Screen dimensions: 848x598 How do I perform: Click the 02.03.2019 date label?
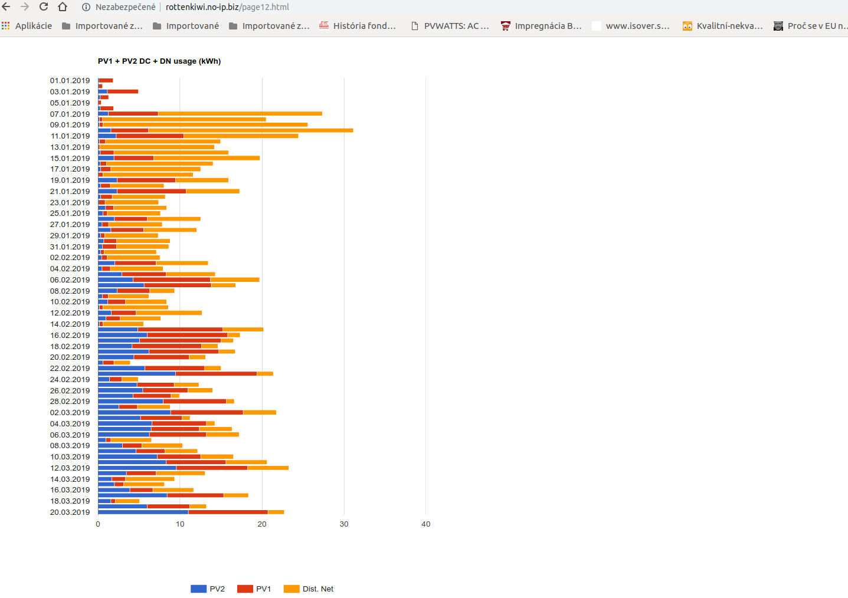click(x=70, y=413)
